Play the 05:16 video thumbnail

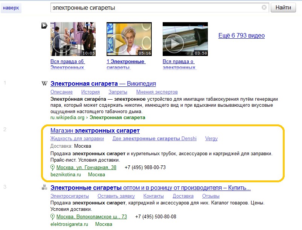[129, 39]
